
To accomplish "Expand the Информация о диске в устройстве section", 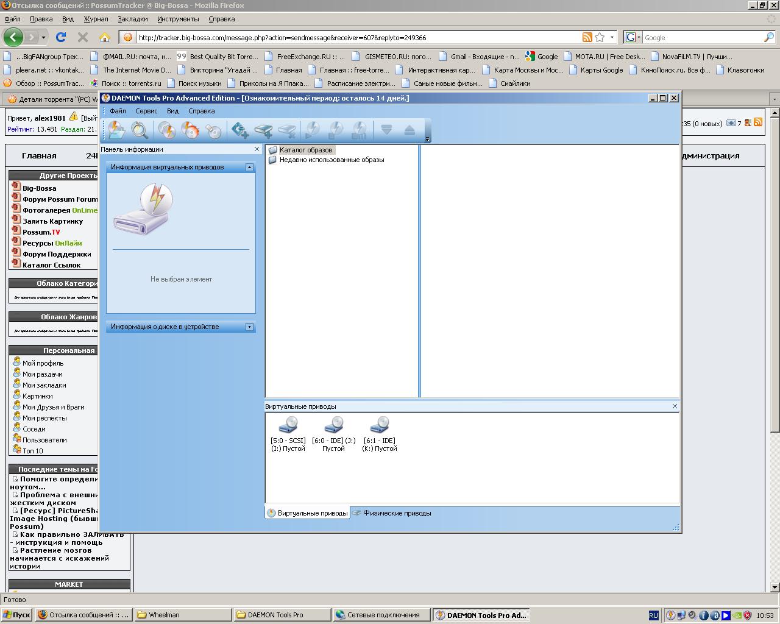I will (249, 327).
